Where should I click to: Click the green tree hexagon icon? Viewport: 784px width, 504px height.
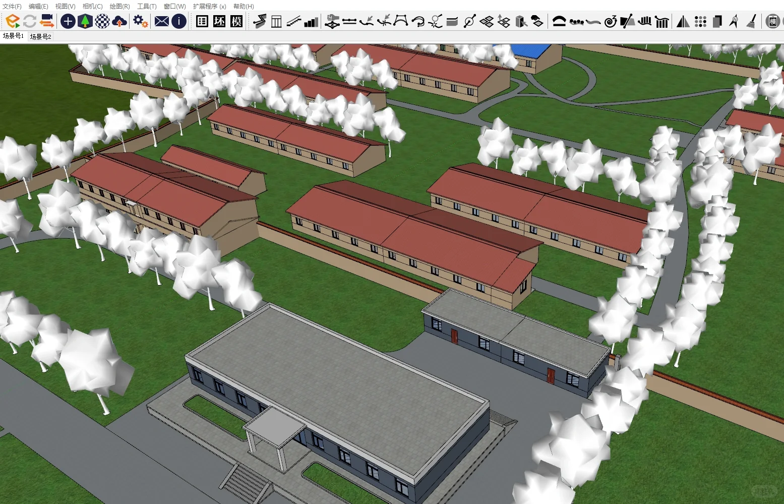(x=85, y=21)
